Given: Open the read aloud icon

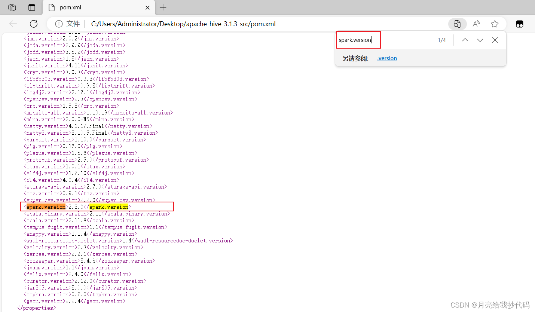Looking at the screenshot, I should (x=476, y=24).
